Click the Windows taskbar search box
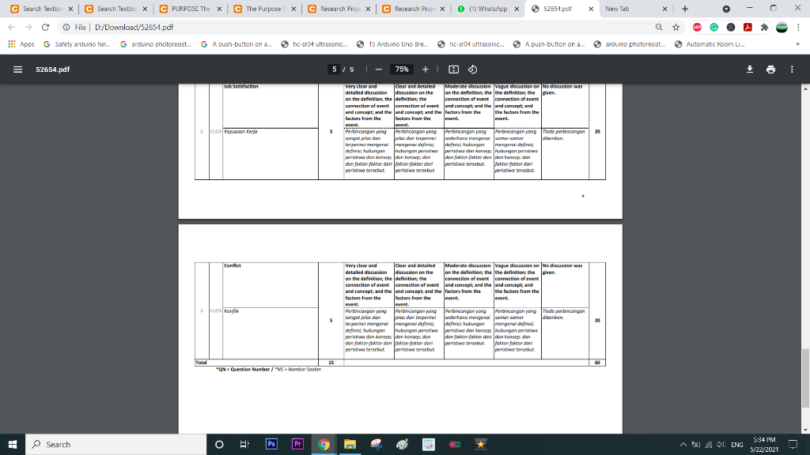This screenshot has height=455, width=810. pyautogui.click(x=115, y=444)
